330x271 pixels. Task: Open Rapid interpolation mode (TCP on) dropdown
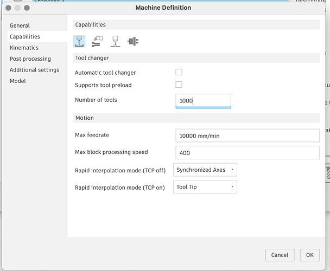pyautogui.click(x=205, y=186)
